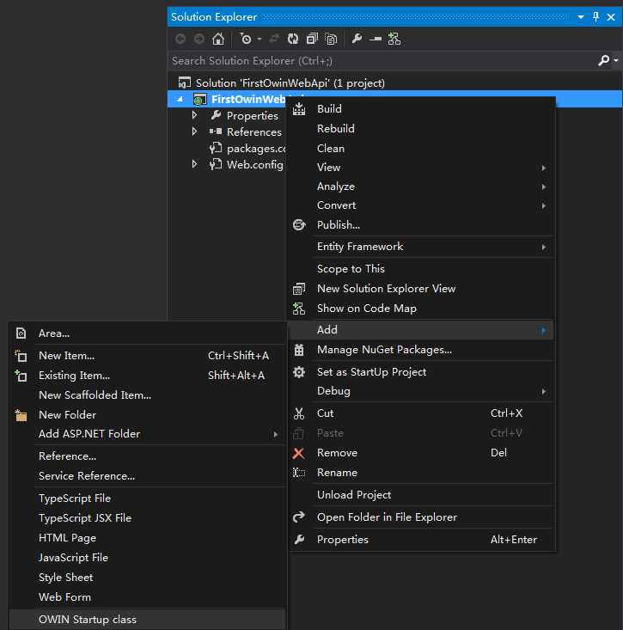The height and width of the screenshot is (630, 623).
Task: Open the View submenu
Action: click(421, 167)
